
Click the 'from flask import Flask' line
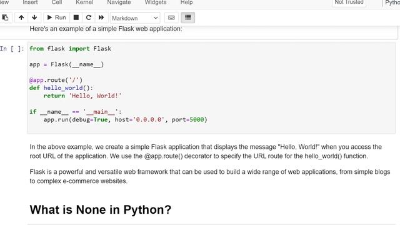click(x=70, y=49)
